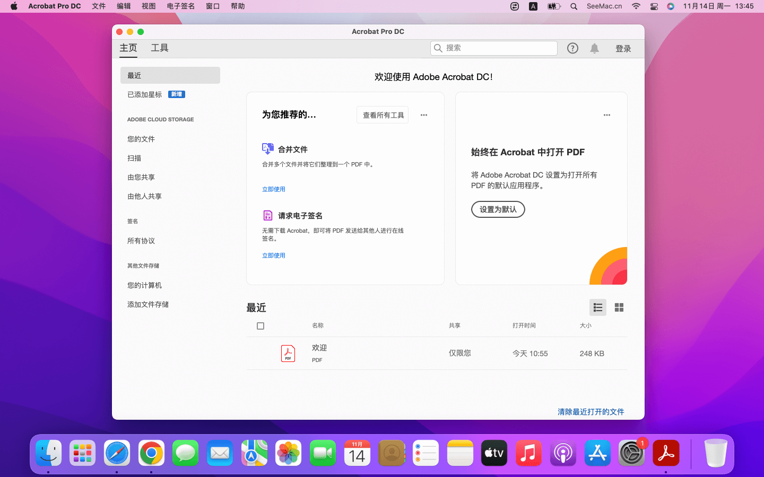Click the help question mark icon

572,48
